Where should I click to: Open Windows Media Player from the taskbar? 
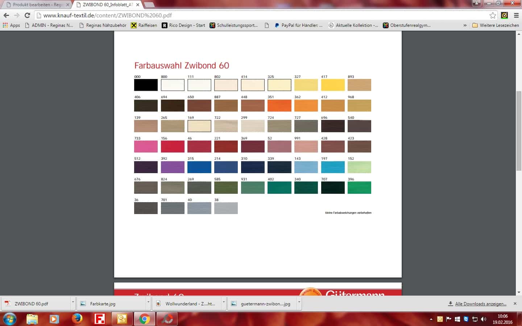(x=54, y=319)
